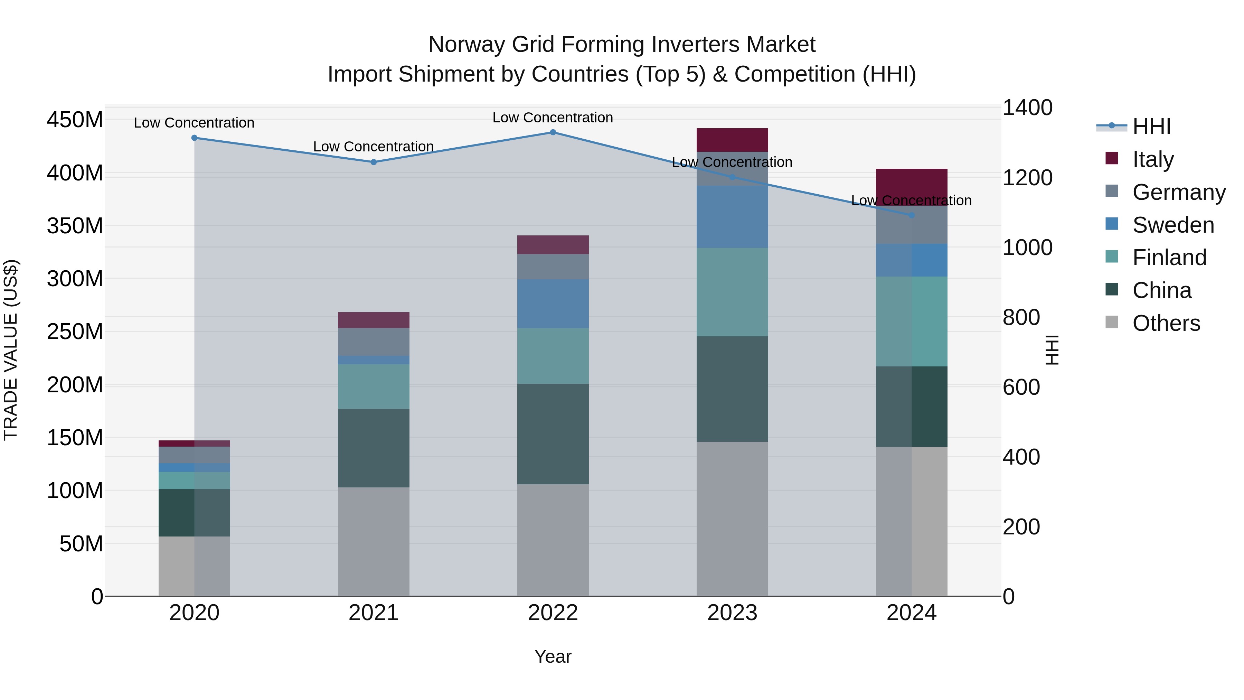Click the 200M trade value tick label
This screenshot has height=700, width=1244.
point(75,385)
